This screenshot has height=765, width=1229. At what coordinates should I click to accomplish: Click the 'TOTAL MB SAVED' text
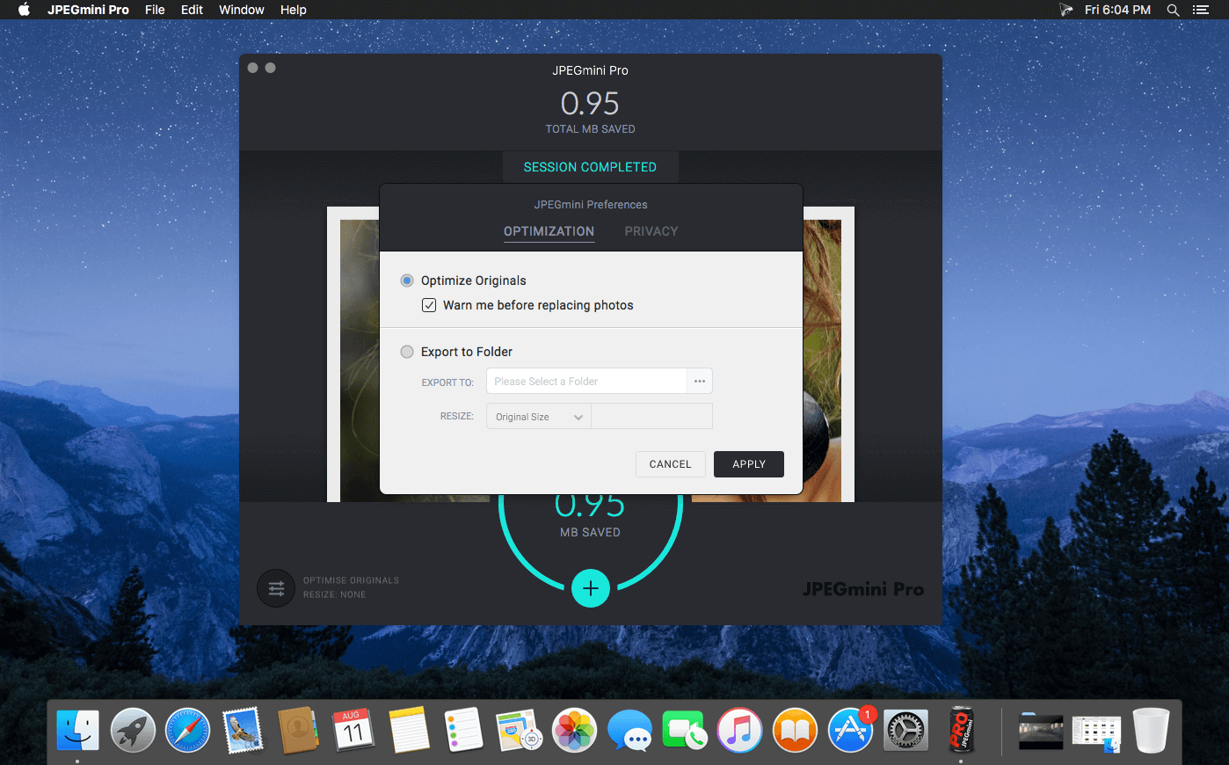[591, 129]
